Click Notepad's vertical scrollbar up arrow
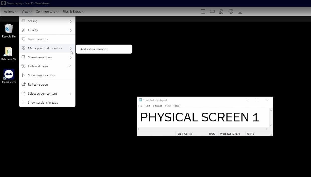 (271, 110)
